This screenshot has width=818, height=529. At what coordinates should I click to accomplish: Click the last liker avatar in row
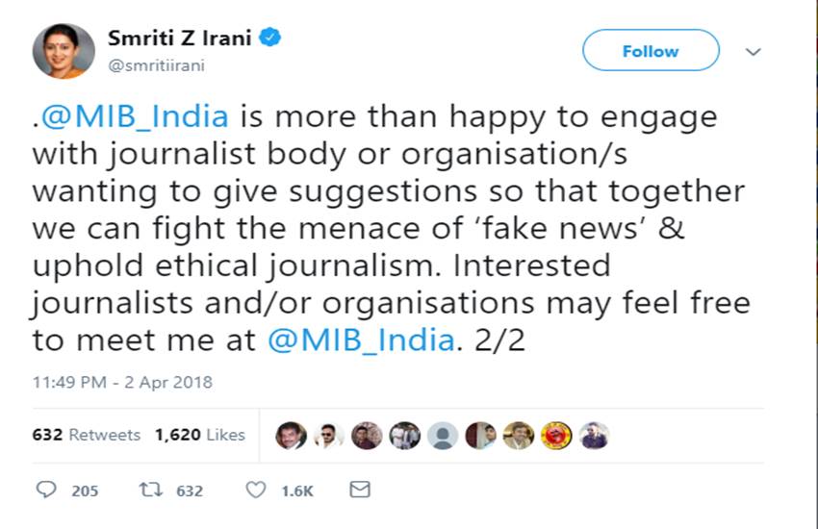(594, 436)
